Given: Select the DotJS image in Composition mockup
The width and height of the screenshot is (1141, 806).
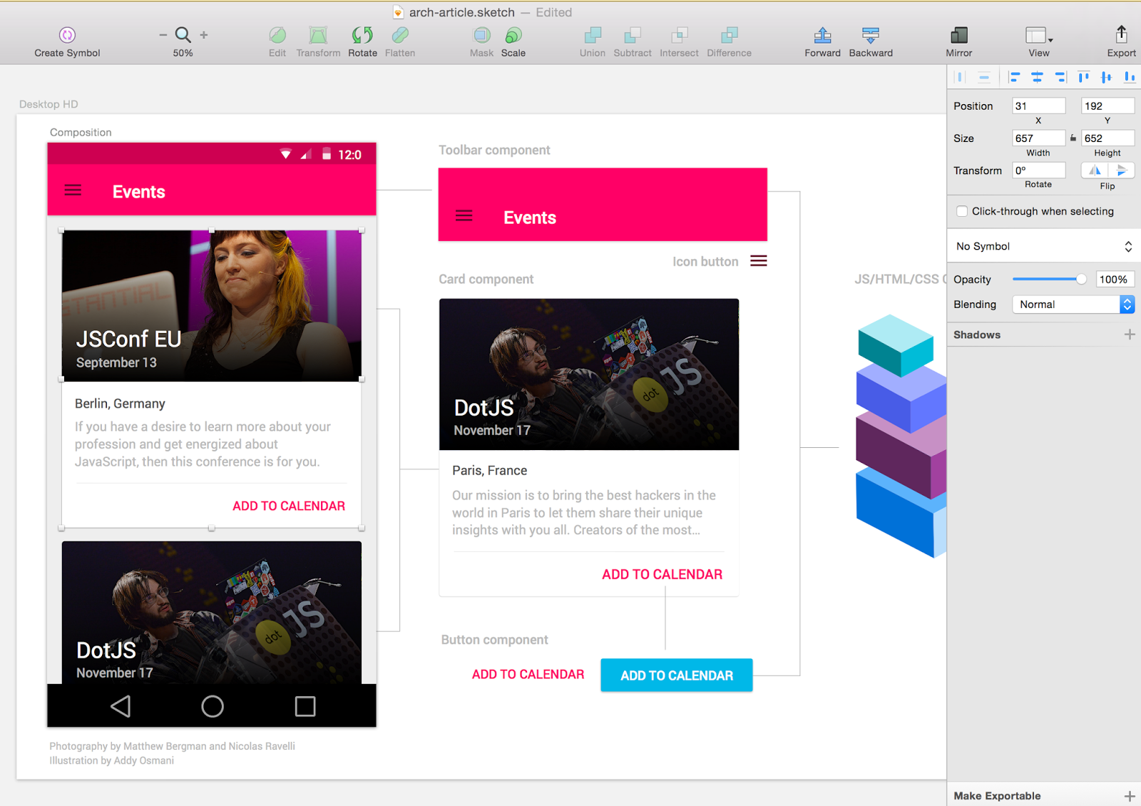Looking at the screenshot, I should pyautogui.click(x=212, y=613).
